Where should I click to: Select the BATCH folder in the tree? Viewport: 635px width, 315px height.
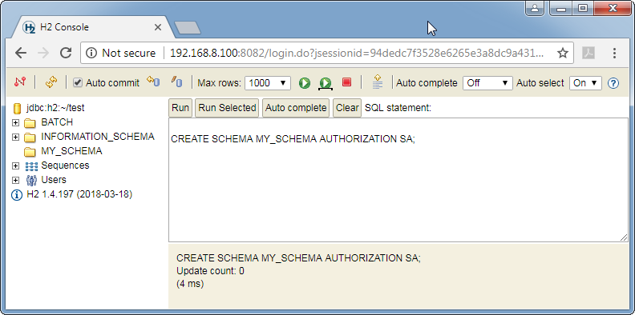(57, 122)
